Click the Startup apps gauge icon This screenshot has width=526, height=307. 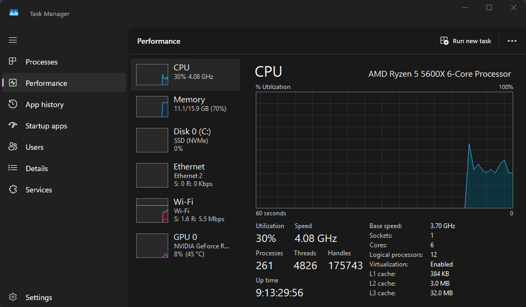13,125
